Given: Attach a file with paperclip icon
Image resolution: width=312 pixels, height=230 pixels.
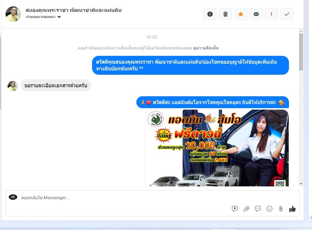Looking at the screenshot, I should (246, 209).
